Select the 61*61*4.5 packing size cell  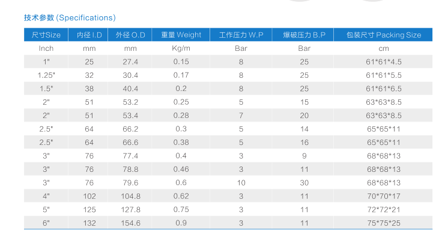[x=383, y=62]
